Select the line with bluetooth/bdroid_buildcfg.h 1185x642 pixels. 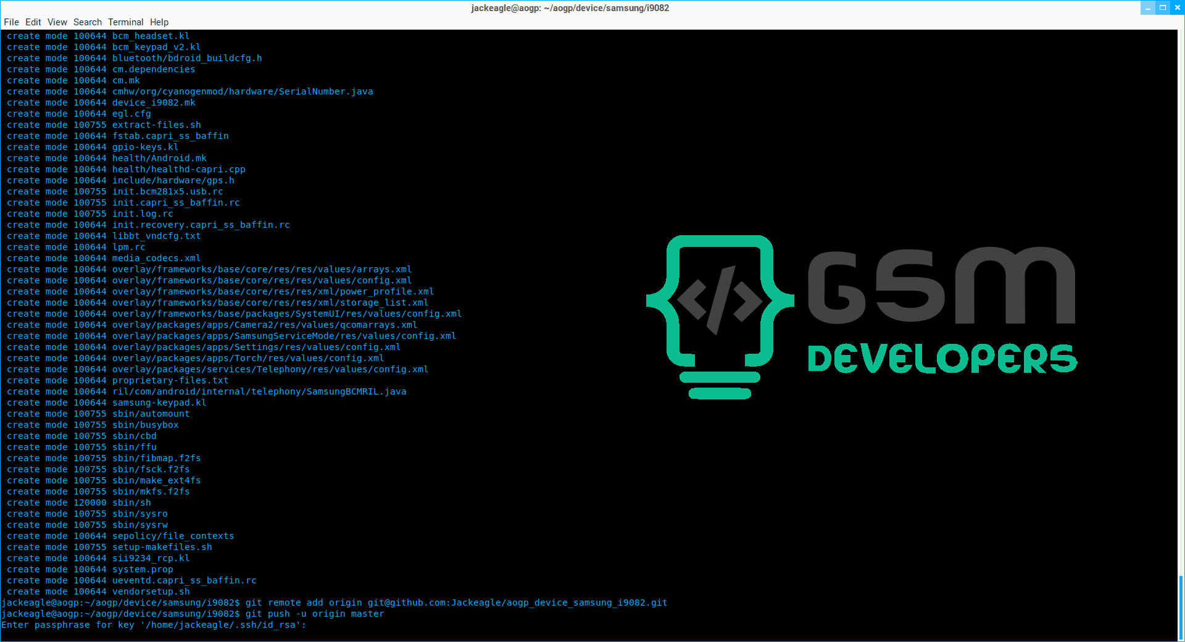tap(135, 59)
